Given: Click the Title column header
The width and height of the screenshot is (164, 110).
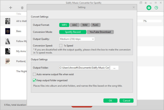Looking at the screenshot, I should [x=19, y=14].
